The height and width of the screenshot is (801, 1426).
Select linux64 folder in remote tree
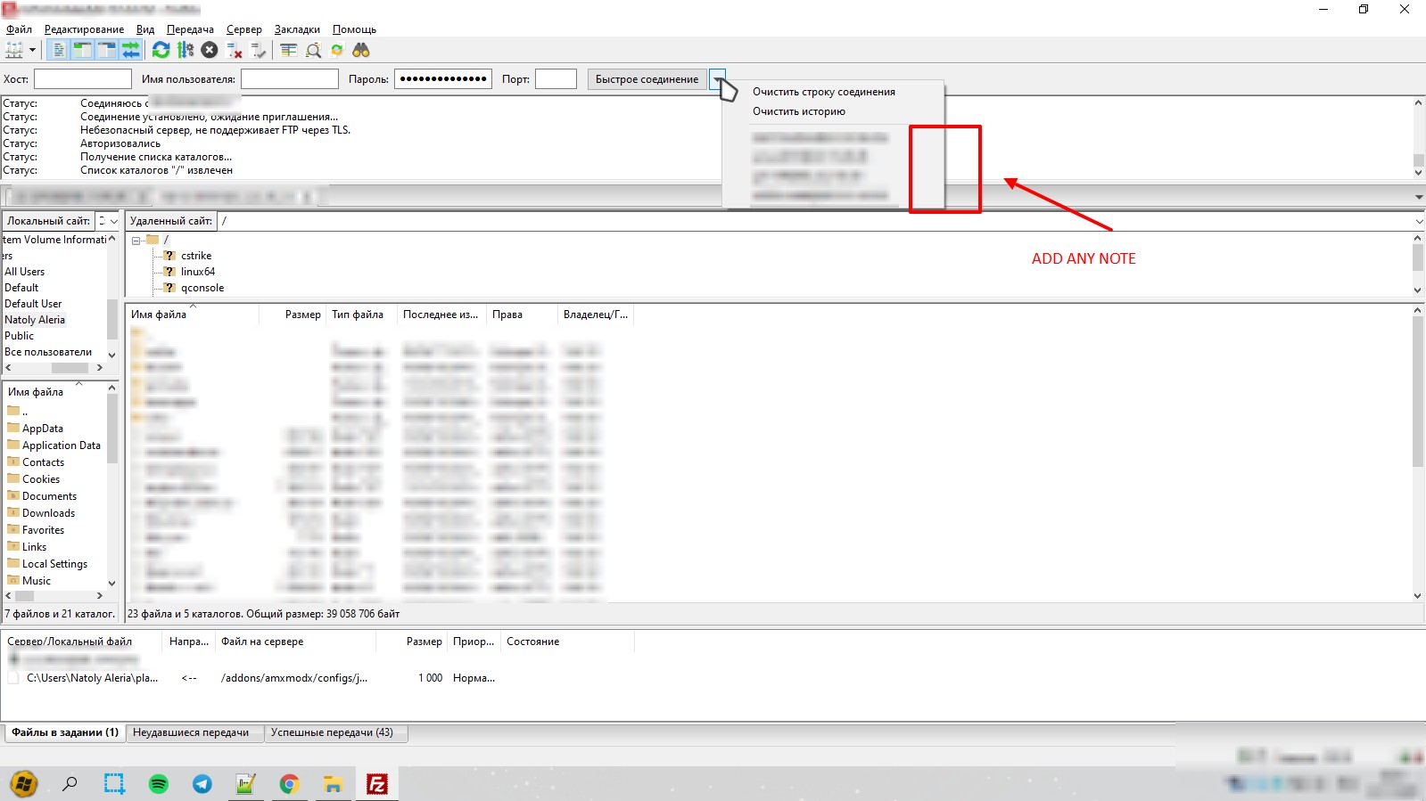coord(198,272)
